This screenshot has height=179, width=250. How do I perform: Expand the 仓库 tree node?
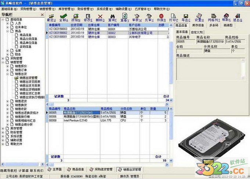tap(7, 51)
